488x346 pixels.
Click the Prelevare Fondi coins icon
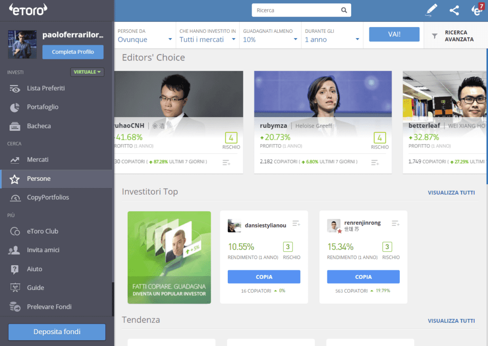[x=15, y=306]
